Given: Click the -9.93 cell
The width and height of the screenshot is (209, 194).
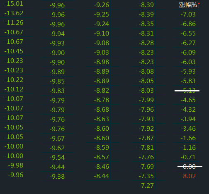Looking at the screenshot, I should click(x=57, y=43).
